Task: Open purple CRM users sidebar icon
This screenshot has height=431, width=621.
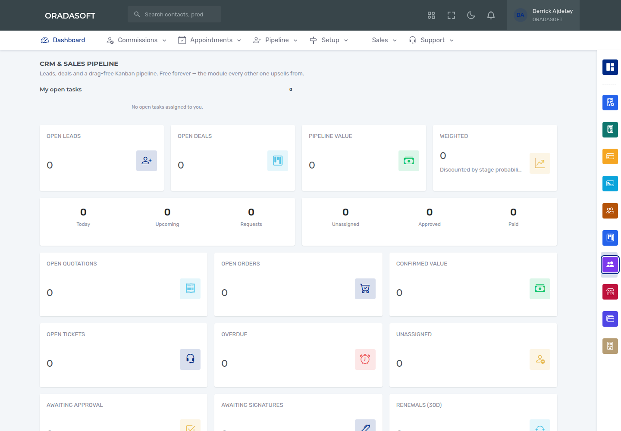Action: pyautogui.click(x=610, y=265)
